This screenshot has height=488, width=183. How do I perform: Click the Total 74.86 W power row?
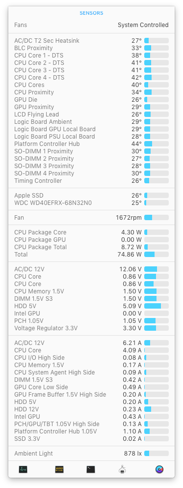91,255
